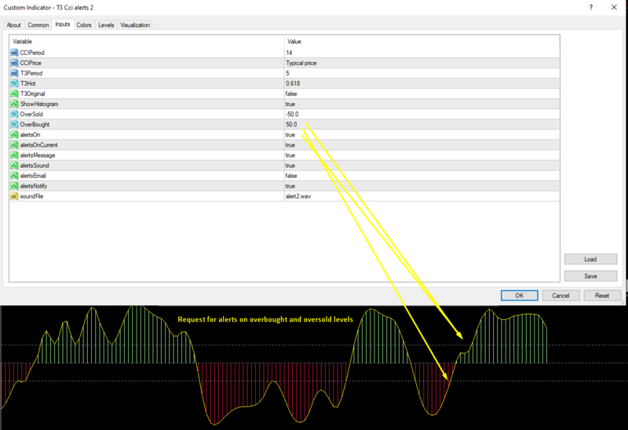The width and height of the screenshot is (628, 430).
Task: Select the alertsOnCurrent variable name
Action: click(x=38, y=145)
